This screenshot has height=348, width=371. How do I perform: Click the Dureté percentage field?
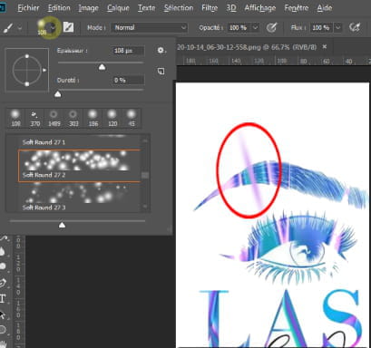(128, 81)
